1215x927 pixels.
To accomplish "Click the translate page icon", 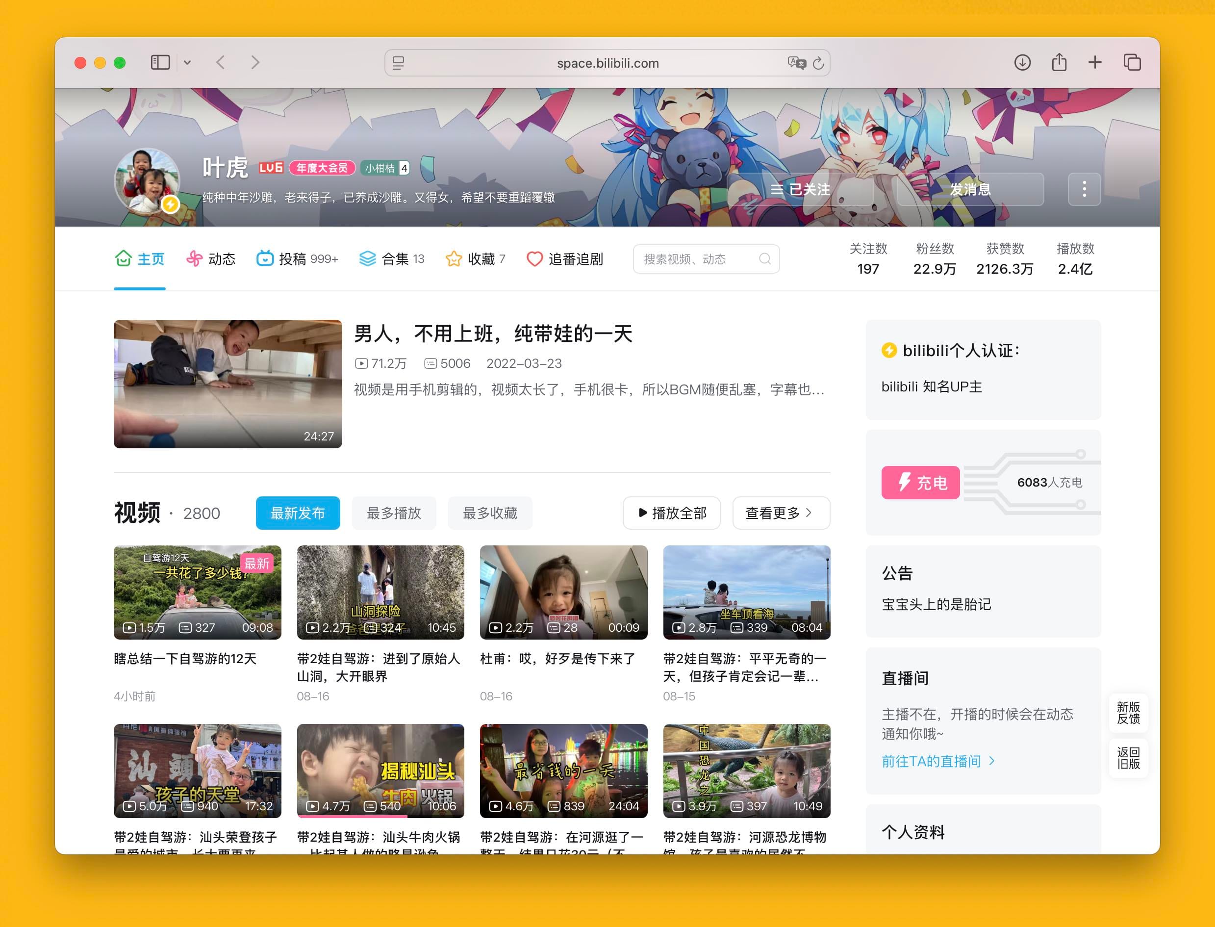I will pyautogui.click(x=796, y=63).
